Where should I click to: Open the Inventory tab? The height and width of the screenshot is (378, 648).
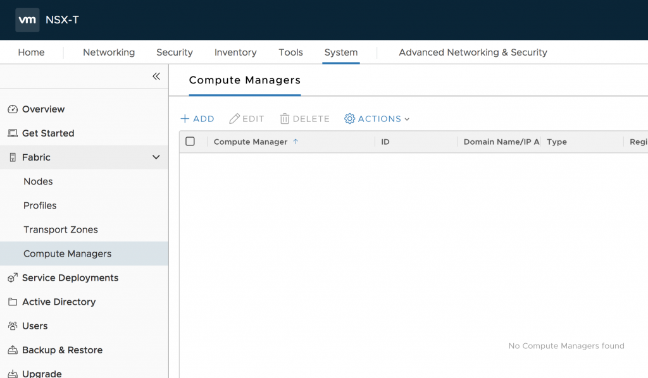coord(235,52)
